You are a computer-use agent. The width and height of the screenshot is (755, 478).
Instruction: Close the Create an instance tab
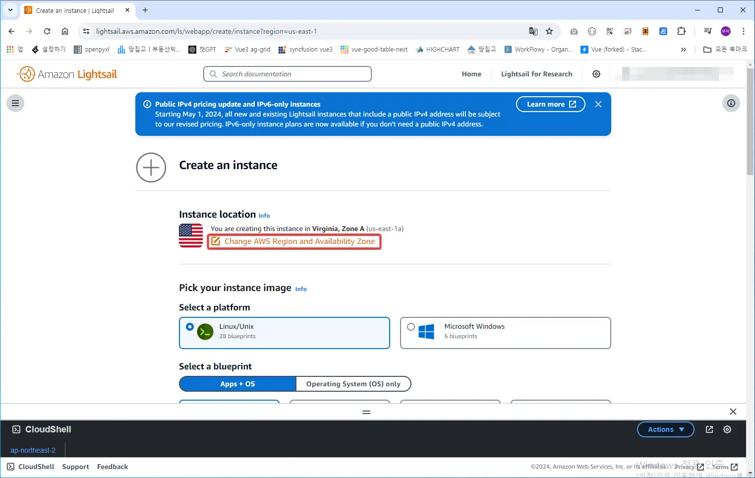[x=127, y=10]
